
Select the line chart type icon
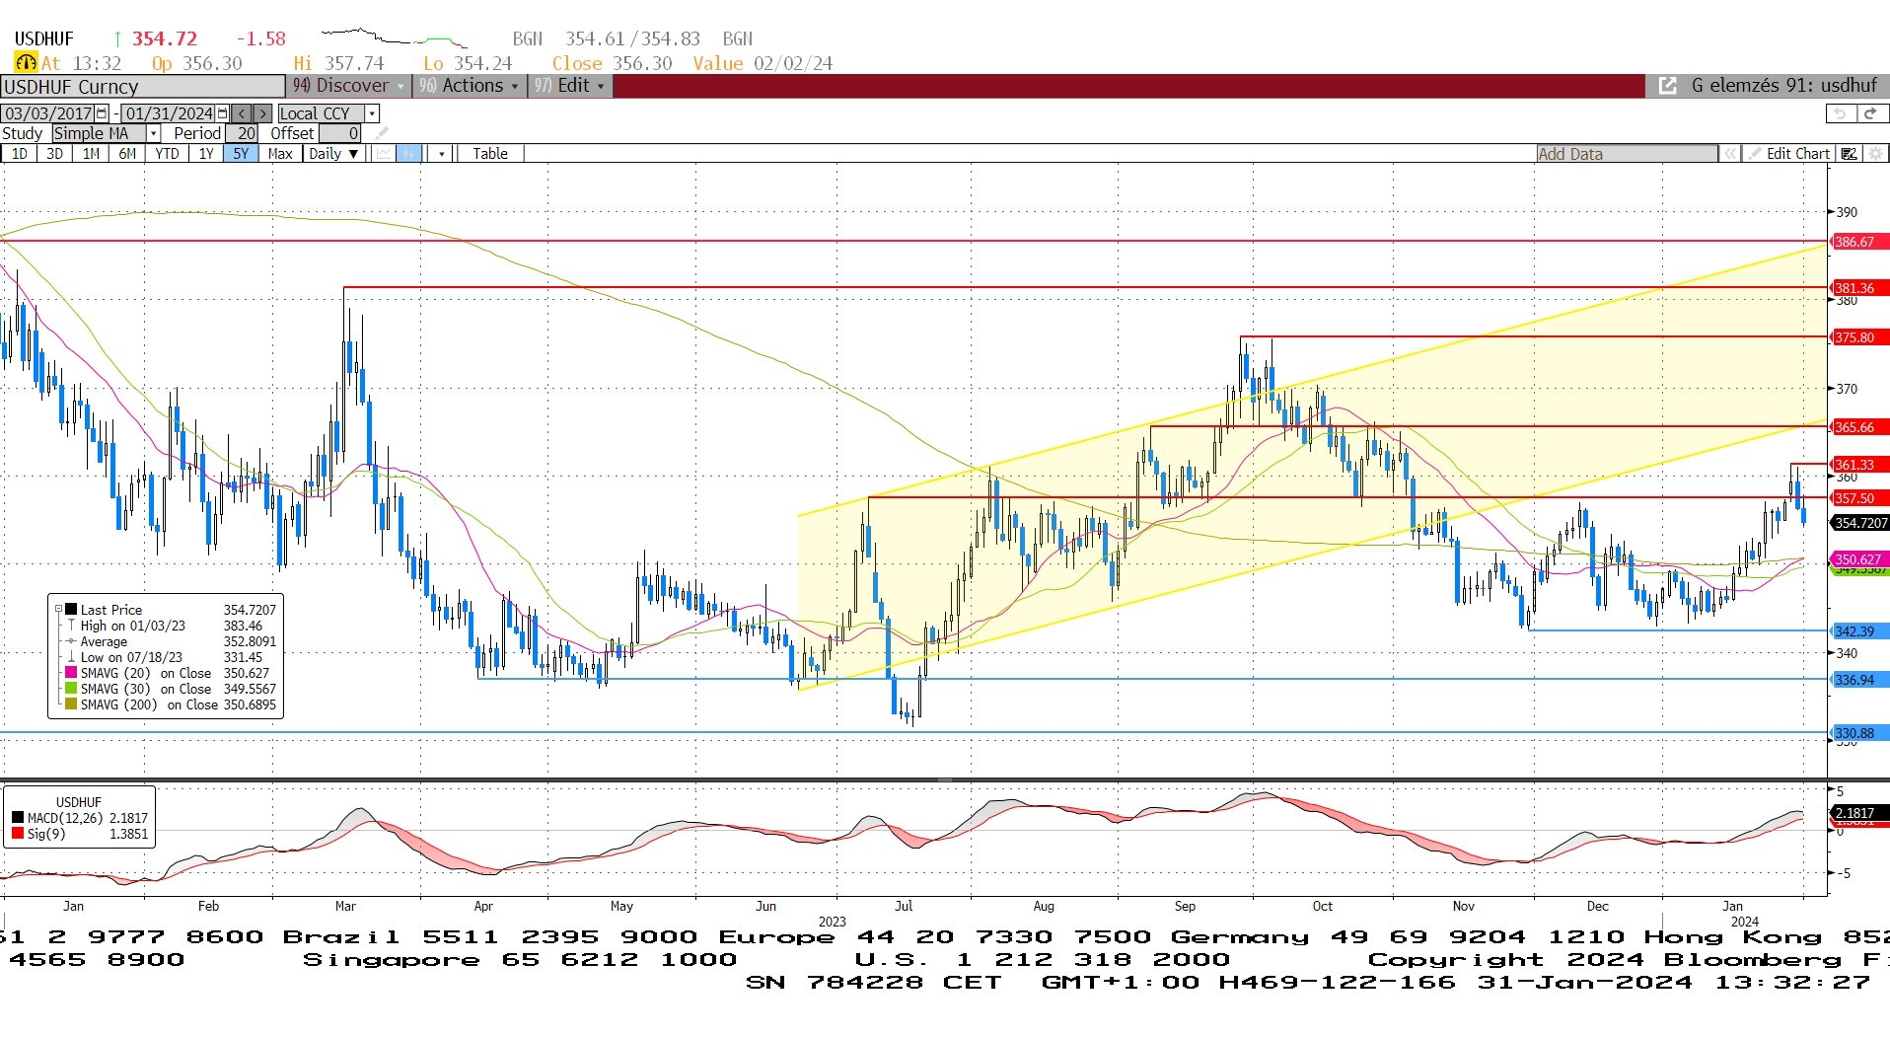coord(383,154)
